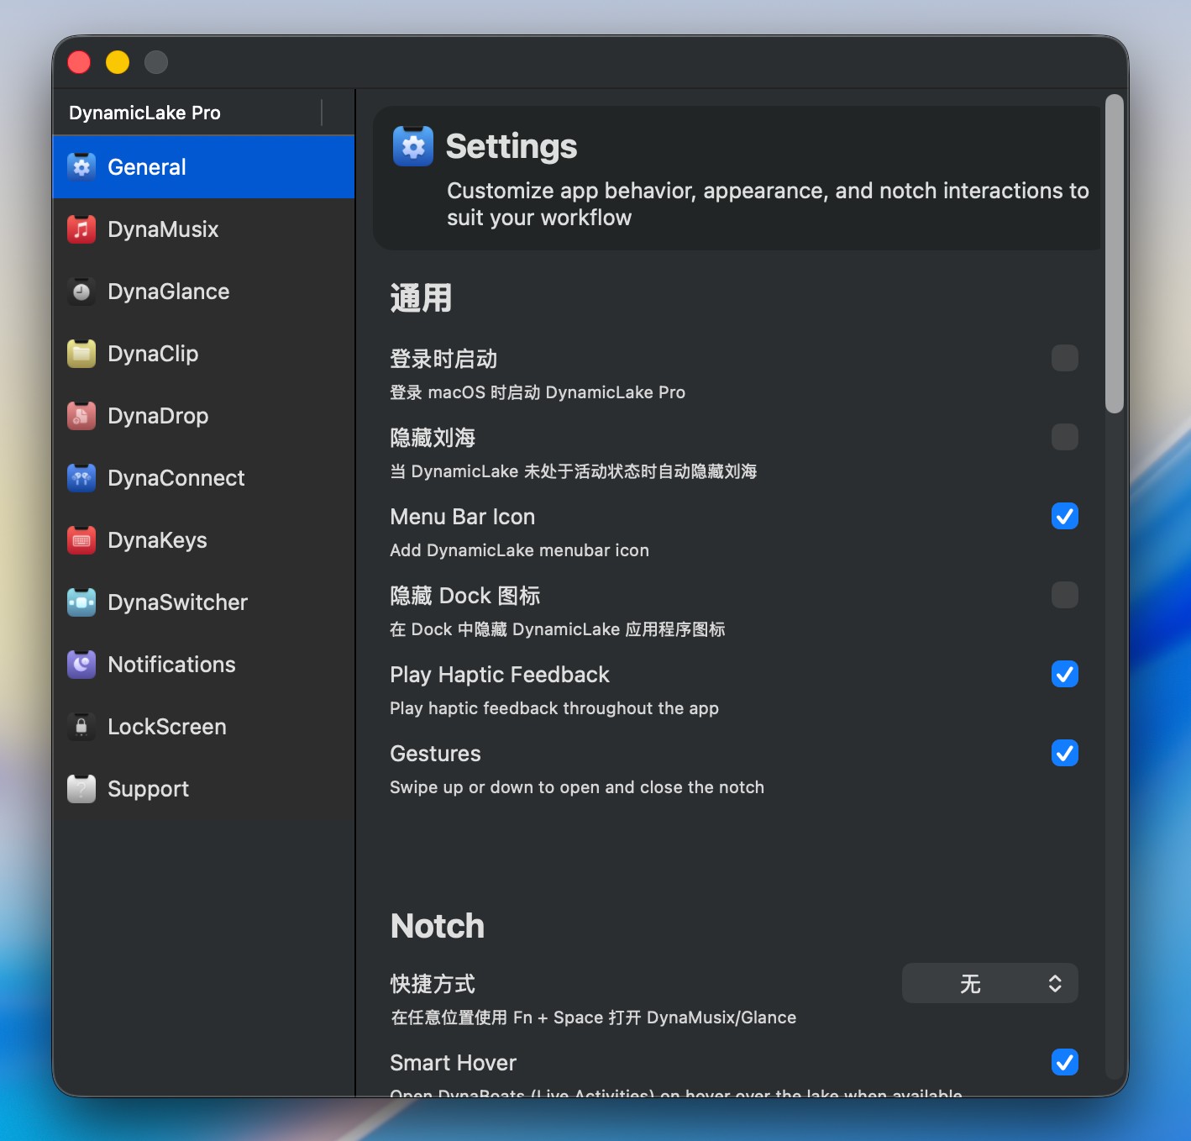The image size is (1191, 1141).
Task: Select the DynaKeys keyboard icon
Action: pos(81,540)
